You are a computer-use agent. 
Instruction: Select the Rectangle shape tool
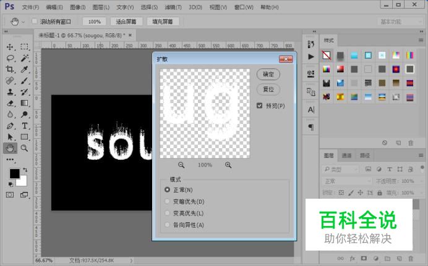(x=24, y=136)
